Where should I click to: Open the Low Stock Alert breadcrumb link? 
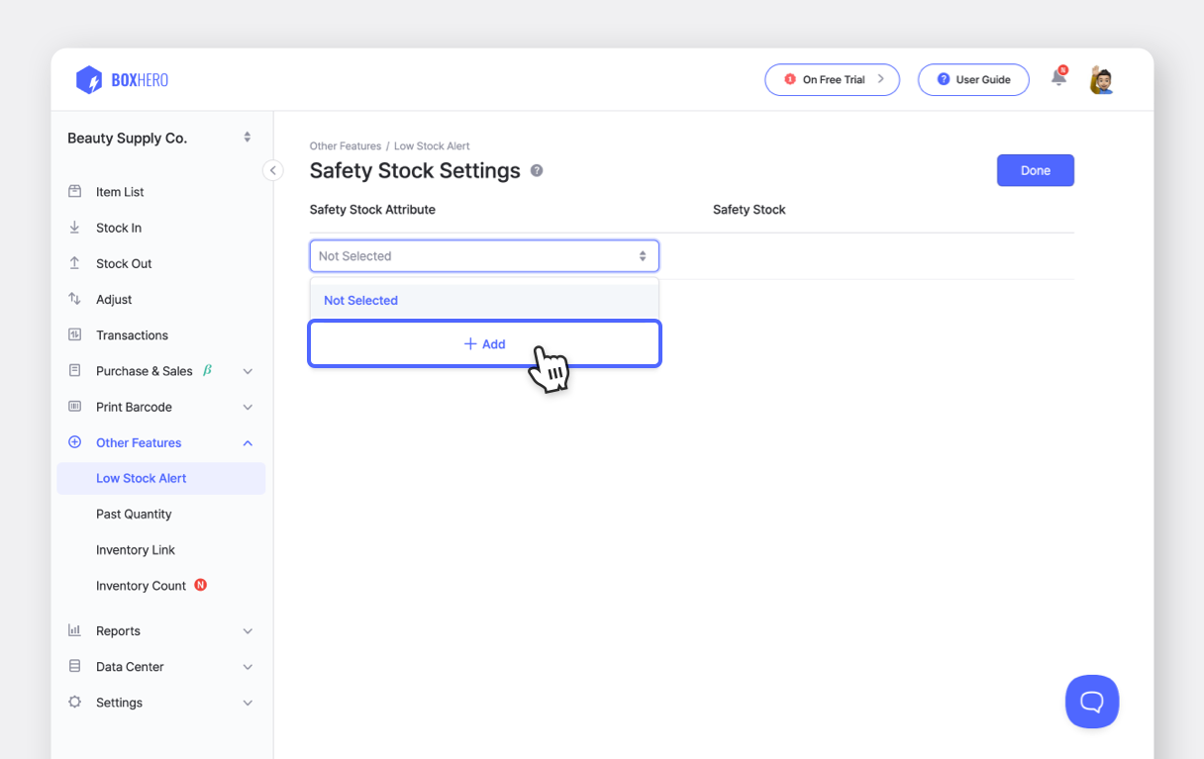click(432, 145)
